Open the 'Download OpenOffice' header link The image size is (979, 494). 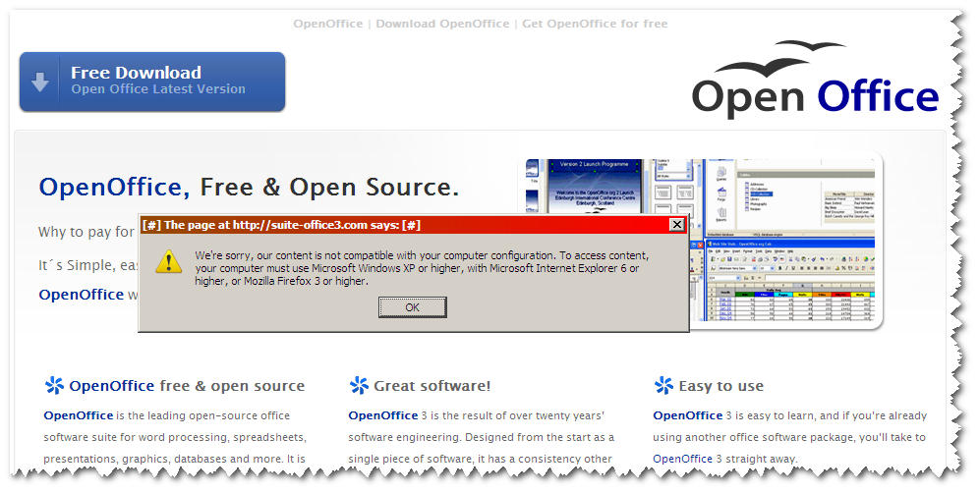(442, 24)
